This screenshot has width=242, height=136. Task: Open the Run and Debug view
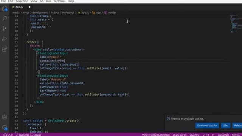point(5,39)
